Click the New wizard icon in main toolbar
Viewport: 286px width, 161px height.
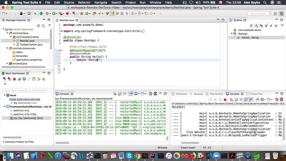click(4, 13)
